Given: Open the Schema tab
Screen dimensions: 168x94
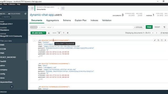Looking at the screenshot, I should coord(67,20).
